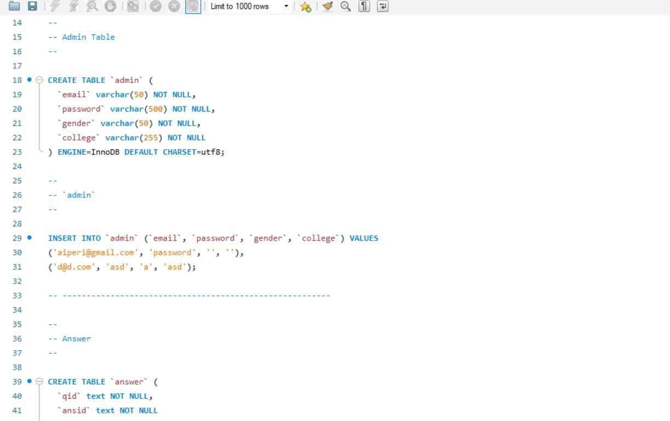
Task: Collapse the CREATE TABLE `answer` block
Action: click(x=39, y=382)
